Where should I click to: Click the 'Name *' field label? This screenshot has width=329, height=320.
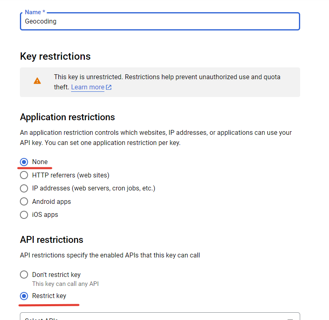coord(35,12)
